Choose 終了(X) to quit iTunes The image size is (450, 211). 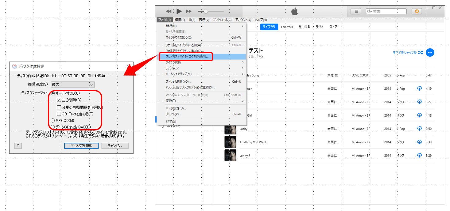click(x=202, y=122)
